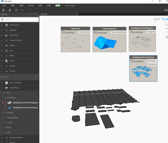This screenshot has width=168, height=143.
Task: Click the Math category icon
Action: pyautogui.click(x=6, y=56)
